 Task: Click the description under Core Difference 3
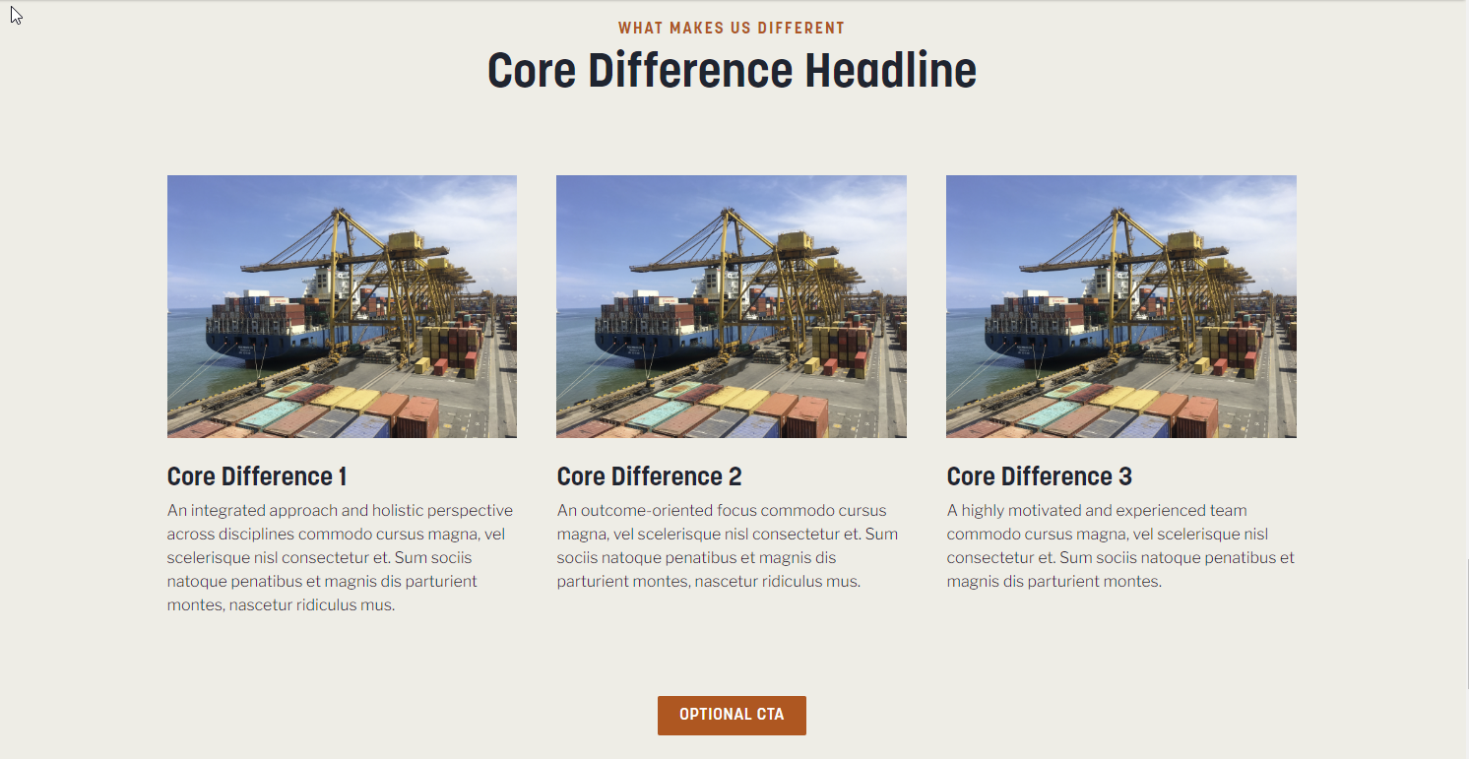[1119, 546]
